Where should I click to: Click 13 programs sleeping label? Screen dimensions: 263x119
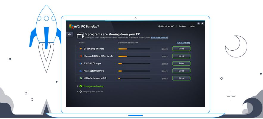[x=93, y=86]
